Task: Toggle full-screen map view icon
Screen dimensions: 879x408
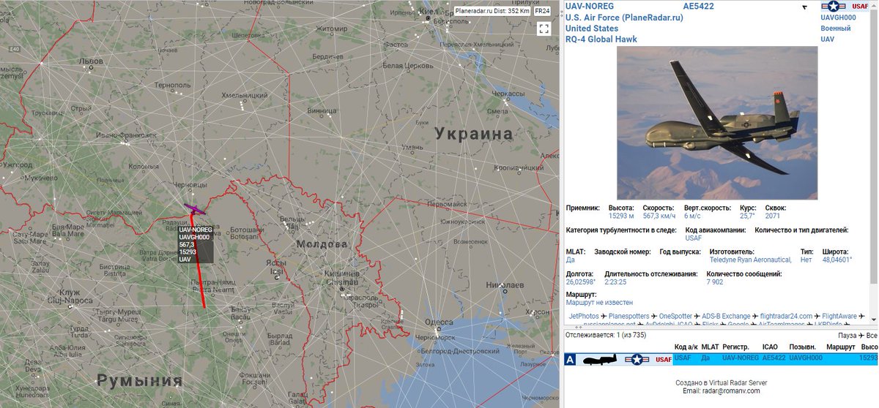Action: pyautogui.click(x=544, y=29)
